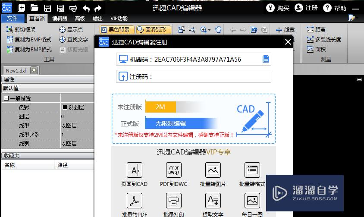The width and height of the screenshot is (364, 217).
Task: Click the new file icon in title bar
Action: [22, 8]
